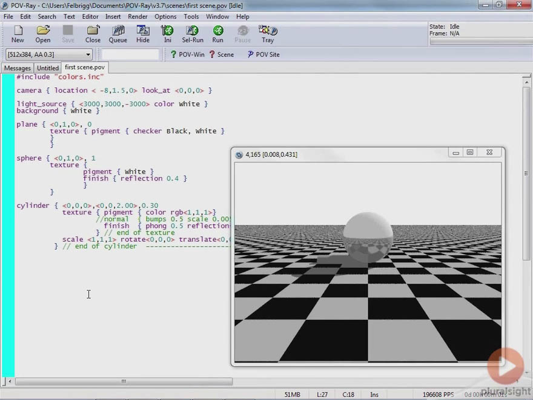Open the Search menu
The height and width of the screenshot is (400, 533).
point(47,16)
